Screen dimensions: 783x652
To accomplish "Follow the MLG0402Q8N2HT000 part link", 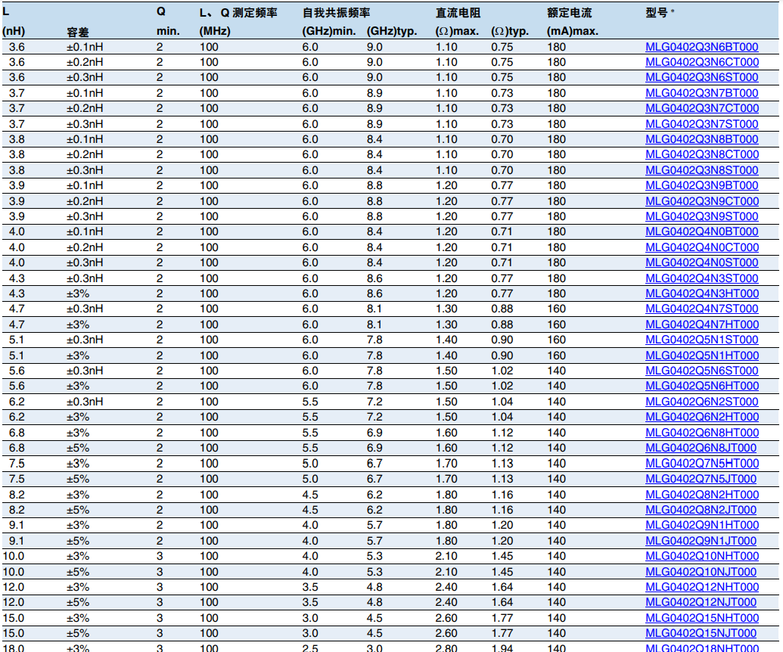I will [x=701, y=495].
